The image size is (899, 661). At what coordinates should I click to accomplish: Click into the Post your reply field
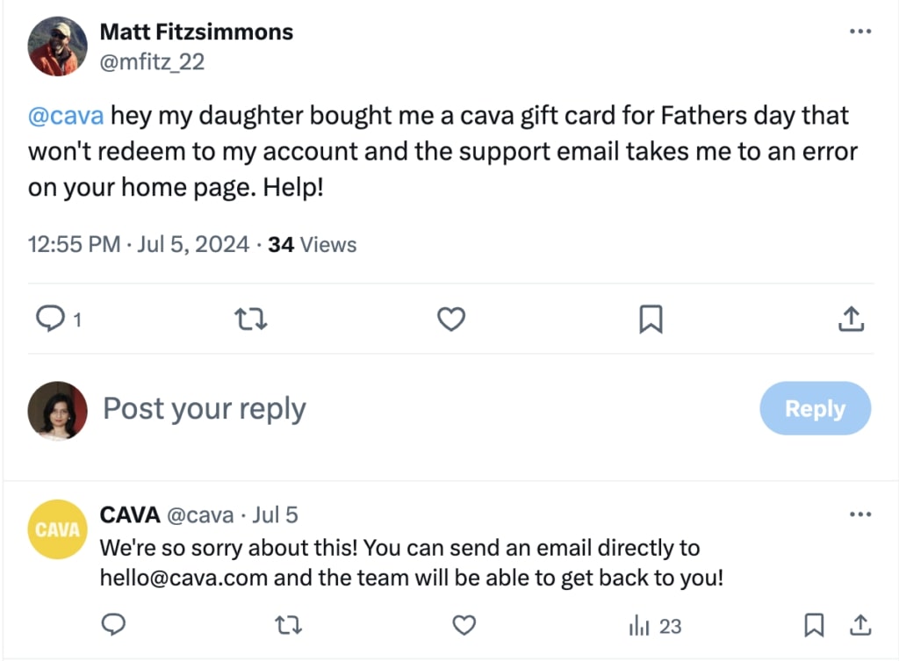pos(204,408)
